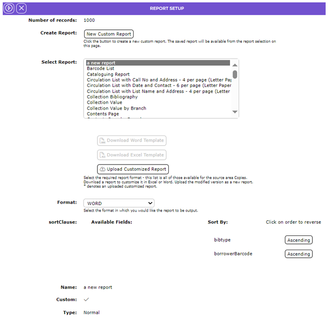This screenshot has width=328, height=320.
Task: Click the Word document icon on download button
Action: [x=102, y=140]
